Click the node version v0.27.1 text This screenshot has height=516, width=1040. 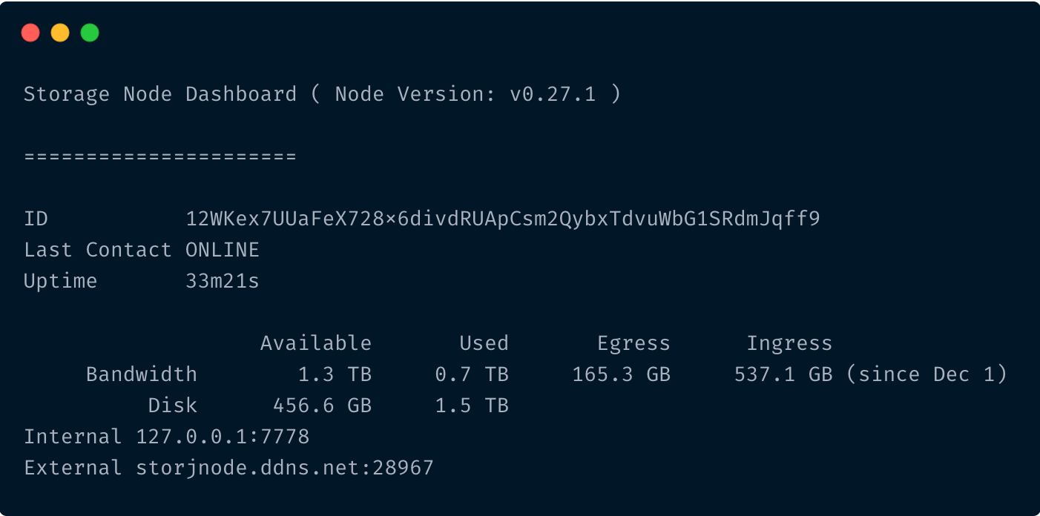point(552,94)
